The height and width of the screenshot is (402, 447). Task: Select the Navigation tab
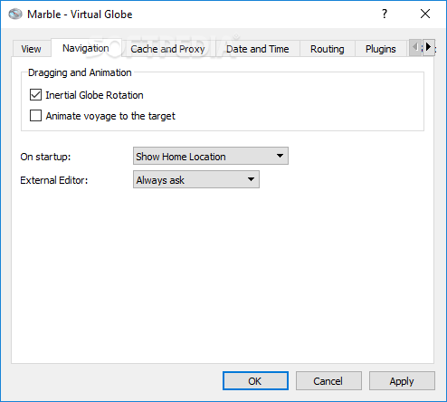86,48
